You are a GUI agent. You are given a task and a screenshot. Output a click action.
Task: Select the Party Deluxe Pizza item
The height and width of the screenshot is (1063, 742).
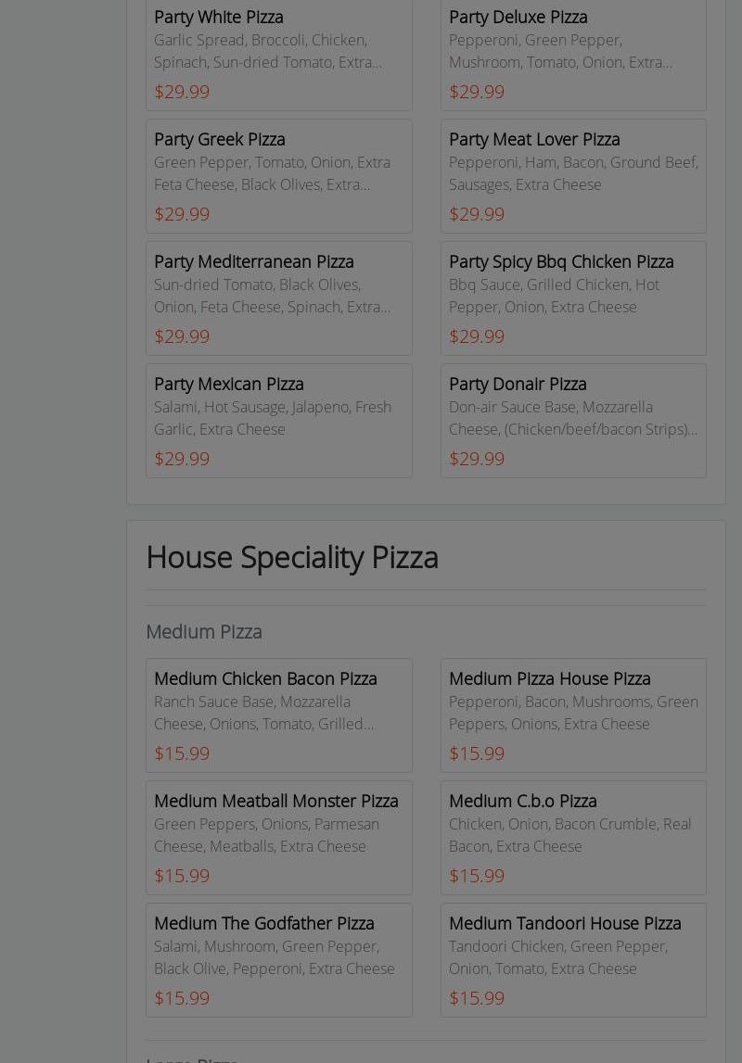pyautogui.click(x=518, y=17)
